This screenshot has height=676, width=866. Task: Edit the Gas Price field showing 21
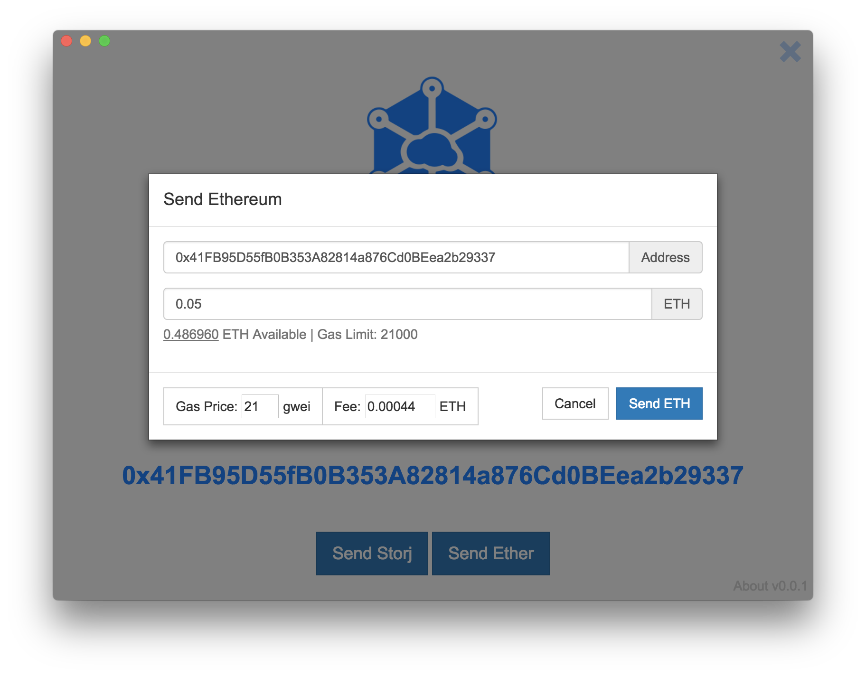(x=260, y=406)
